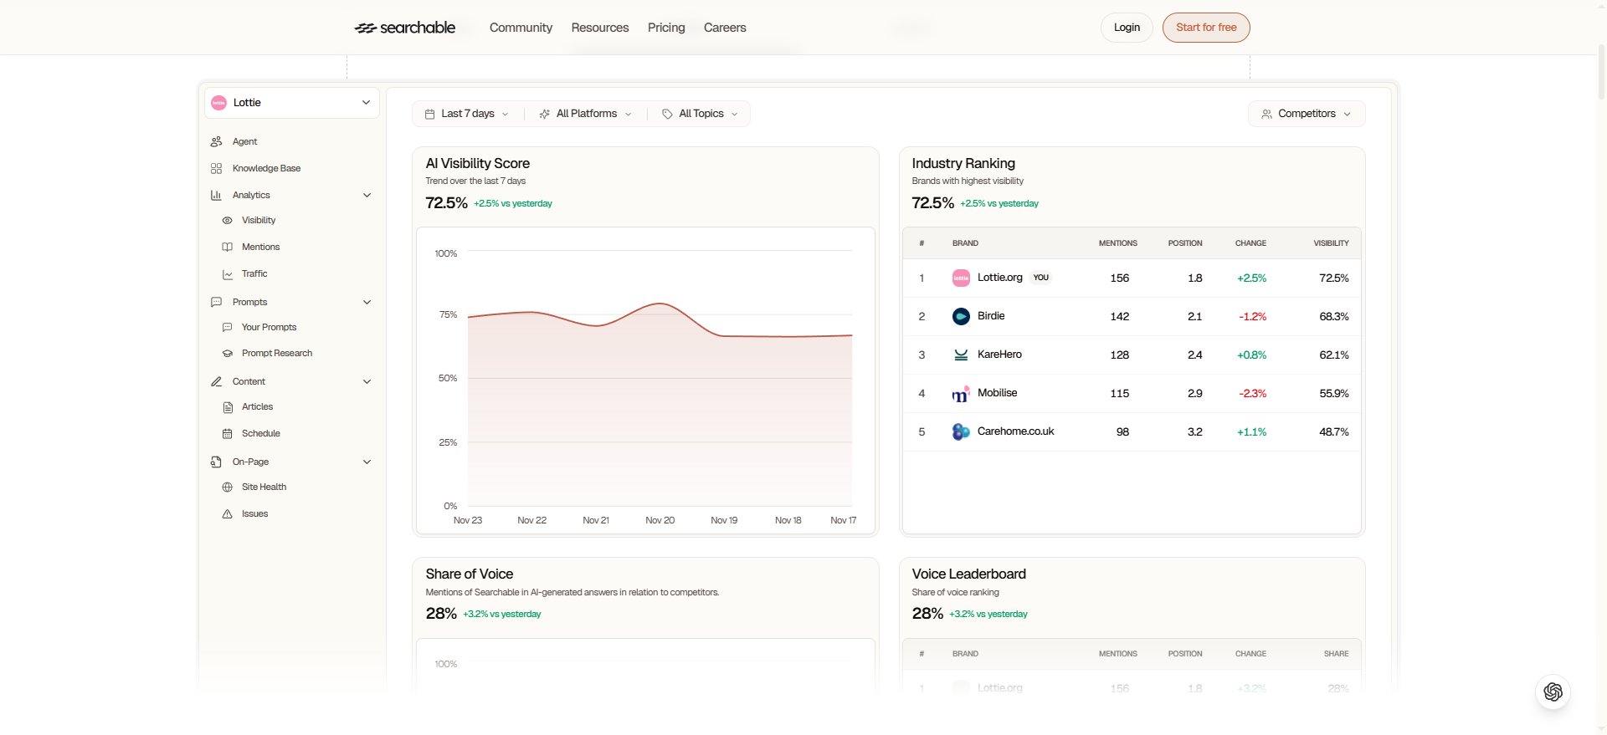
Task: Click the Searchable logo in header
Action: point(405,28)
